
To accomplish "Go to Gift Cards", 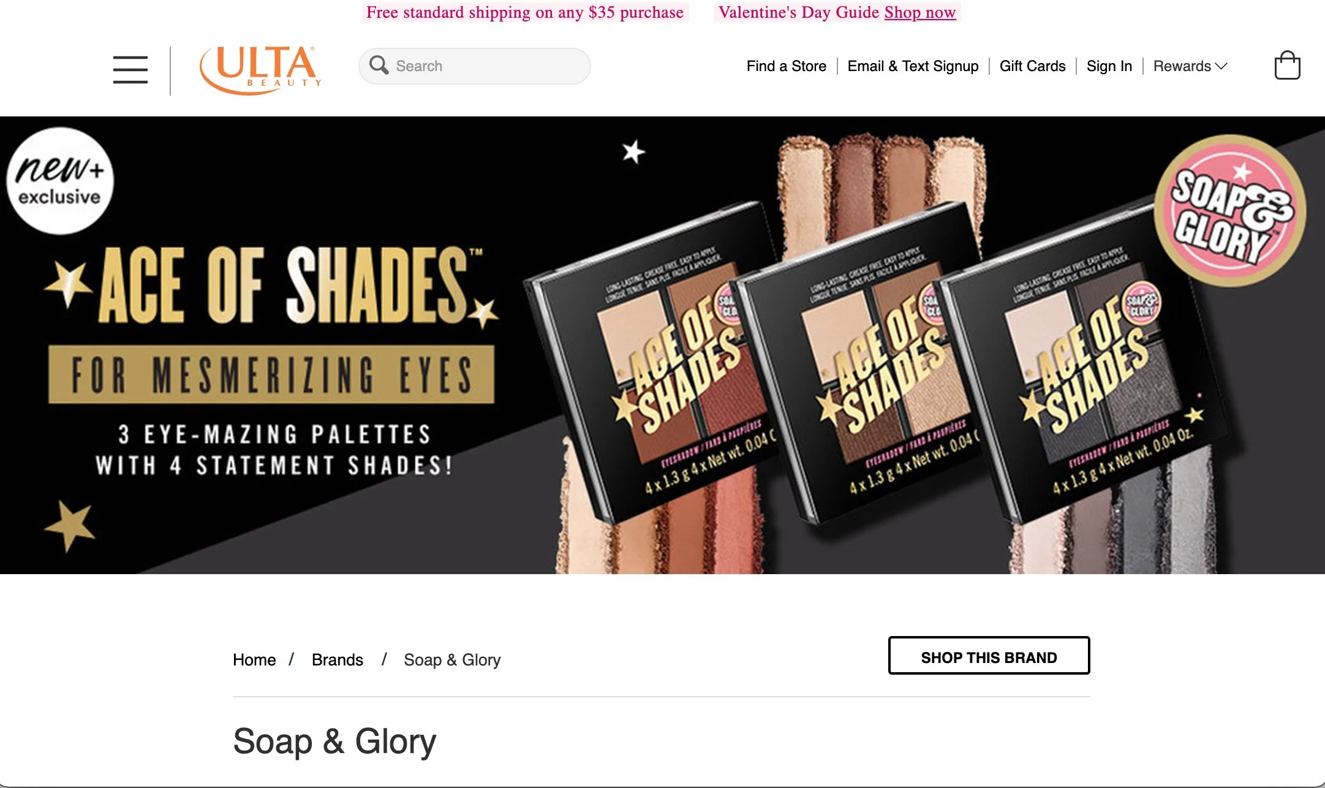I will coord(1032,66).
